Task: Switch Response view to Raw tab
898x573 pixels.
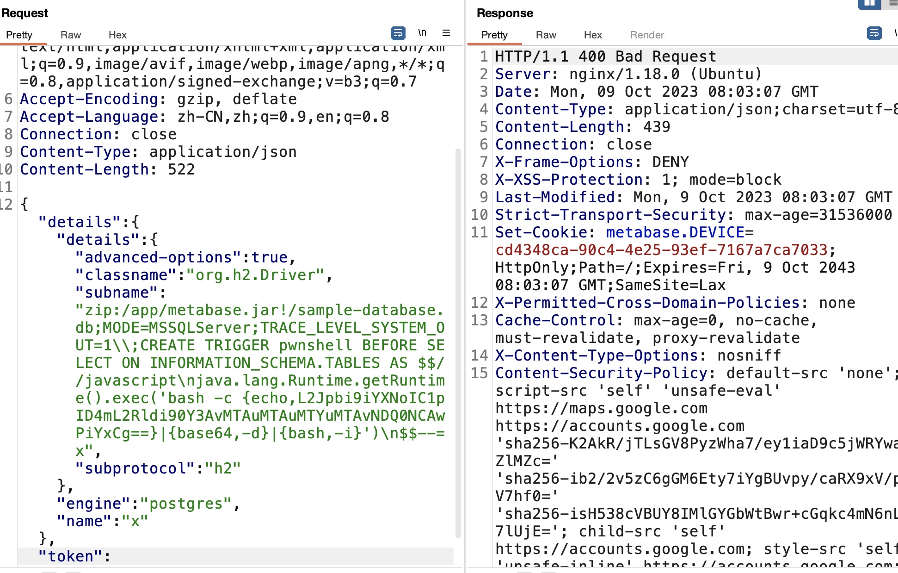Action: click(x=546, y=35)
